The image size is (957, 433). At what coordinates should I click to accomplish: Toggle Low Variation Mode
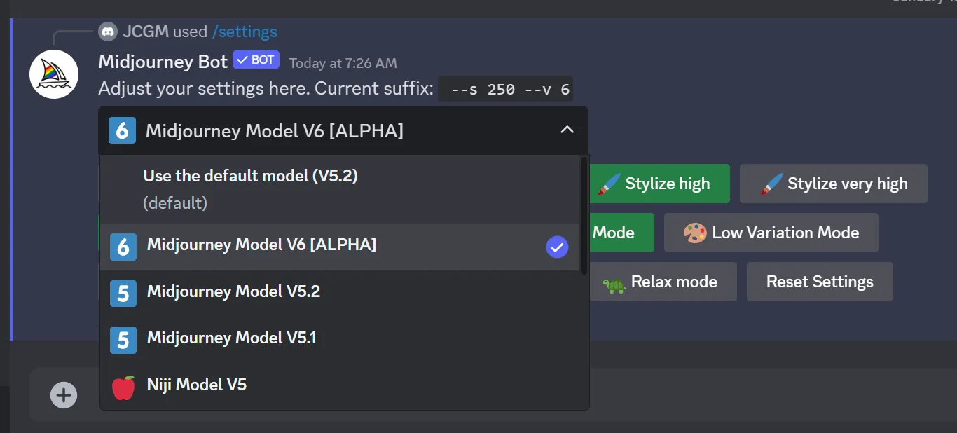[x=771, y=233]
